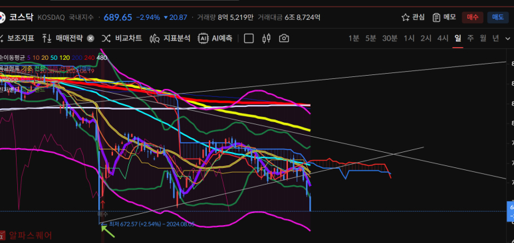Screen dimensions: 514x243
Task: Click the red 매수 buy button
Action: [472, 17]
